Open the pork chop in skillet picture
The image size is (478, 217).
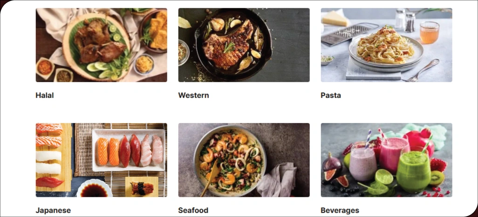pos(244,45)
